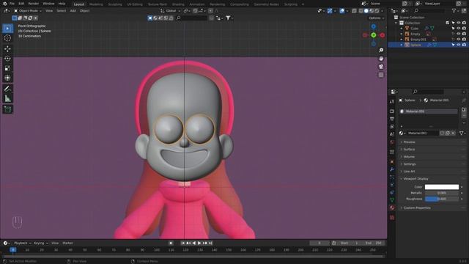Select the Scale tool
This screenshot has width=469, height=264.
tap(8, 68)
